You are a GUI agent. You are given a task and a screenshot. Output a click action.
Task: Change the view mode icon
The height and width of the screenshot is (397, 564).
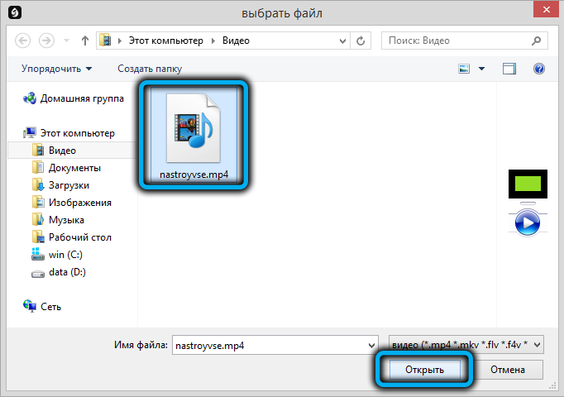[464, 69]
